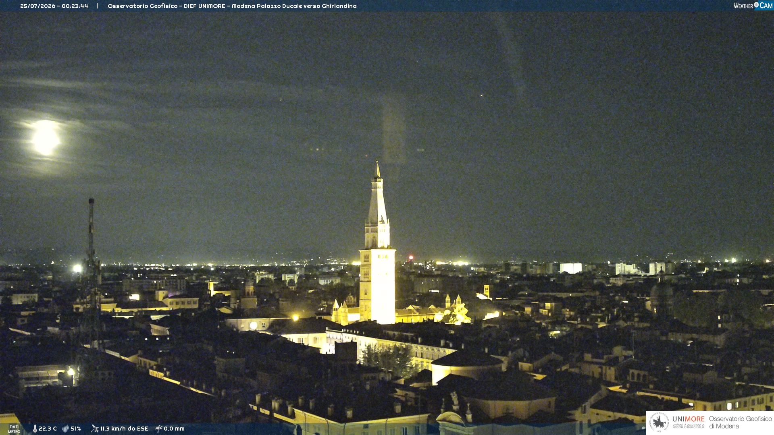Click the bright moon in the sky
The height and width of the screenshot is (435, 774).
(46, 138)
